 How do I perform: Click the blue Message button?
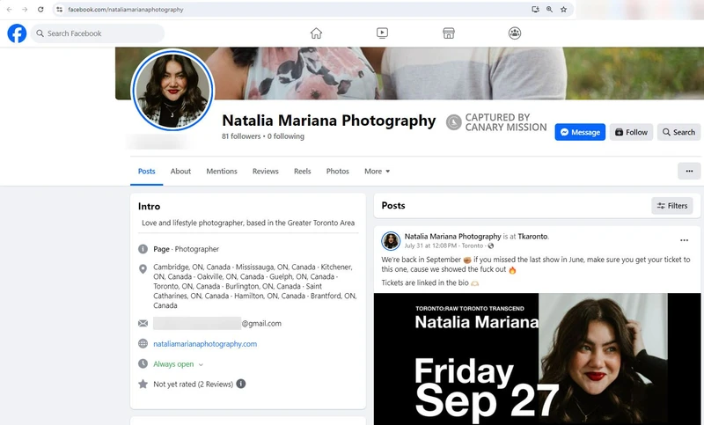[x=580, y=132]
